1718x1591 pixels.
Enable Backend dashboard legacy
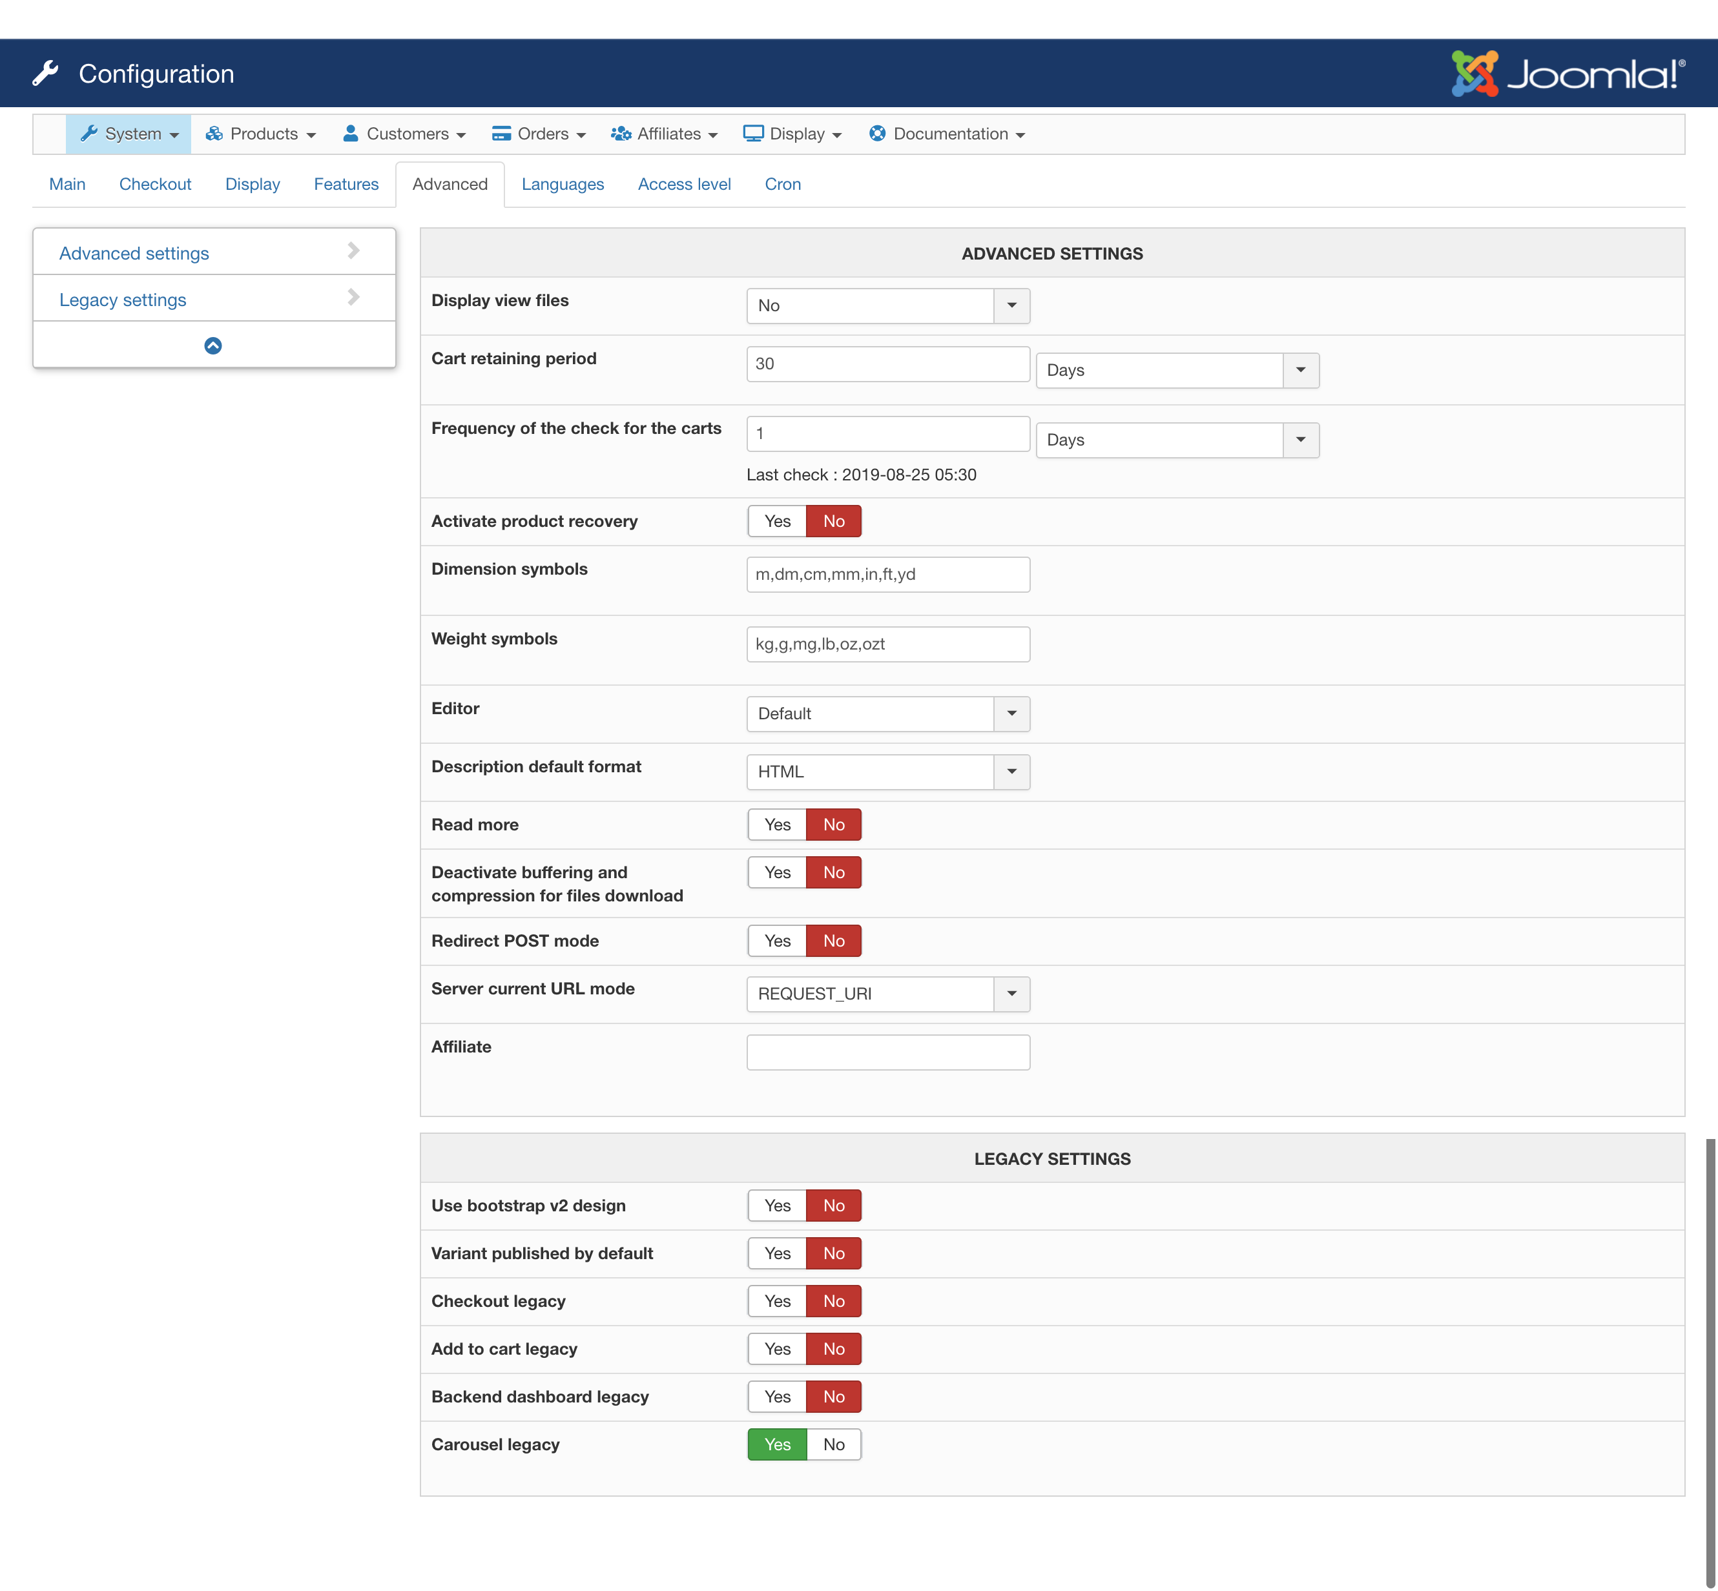coord(777,1397)
